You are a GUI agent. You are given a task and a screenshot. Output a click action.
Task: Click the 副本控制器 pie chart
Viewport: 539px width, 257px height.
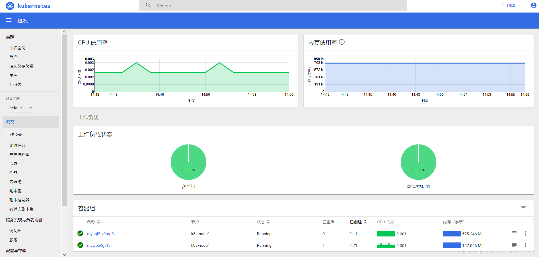[418, 162]
